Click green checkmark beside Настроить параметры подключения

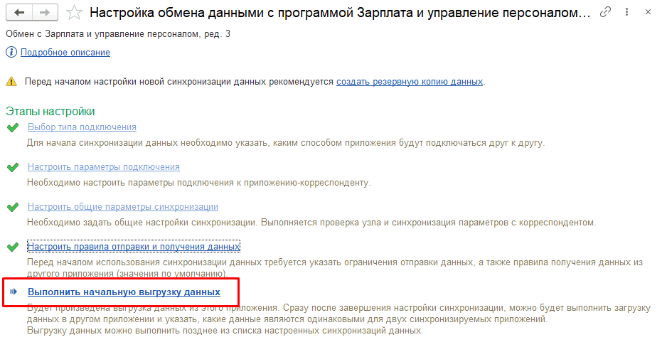[x=11, y=167]
